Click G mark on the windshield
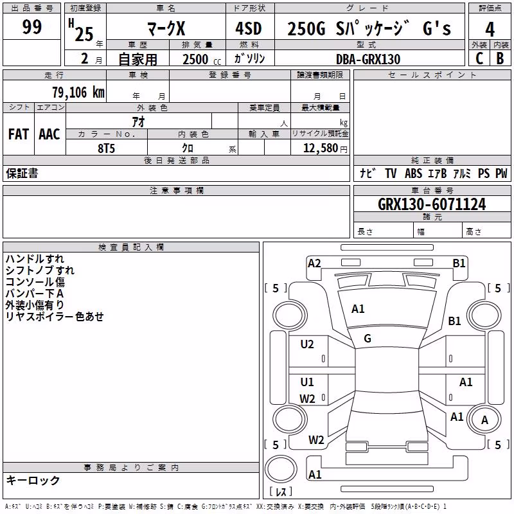 (x=368, y=339)
